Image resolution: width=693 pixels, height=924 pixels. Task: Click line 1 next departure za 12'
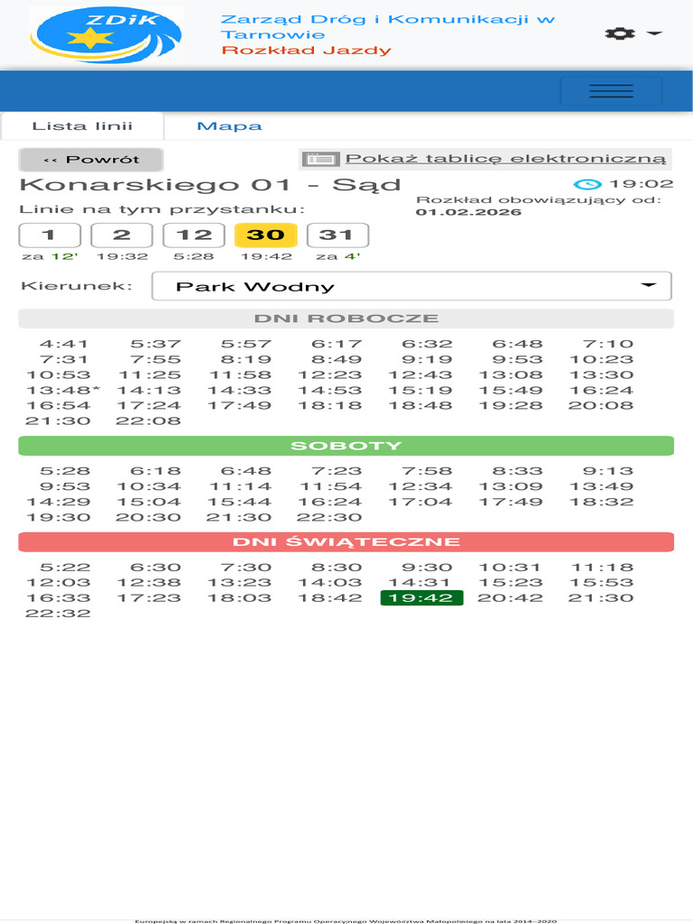coord(51,256)
